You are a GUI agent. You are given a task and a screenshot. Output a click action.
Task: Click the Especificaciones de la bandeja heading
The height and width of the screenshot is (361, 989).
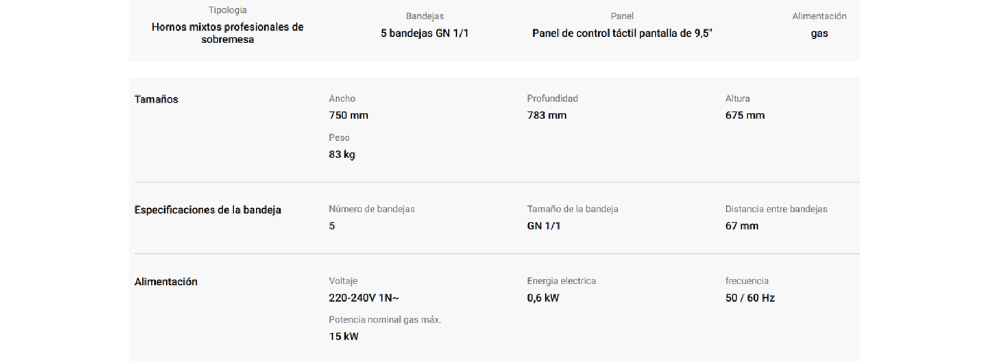point(207,210)
